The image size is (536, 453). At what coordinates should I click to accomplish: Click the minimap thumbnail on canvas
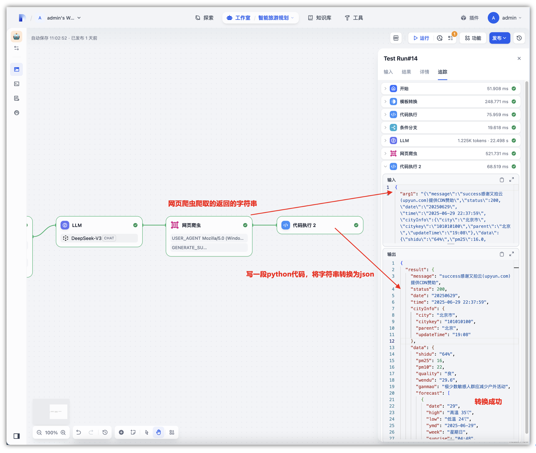tap(51, 412)
